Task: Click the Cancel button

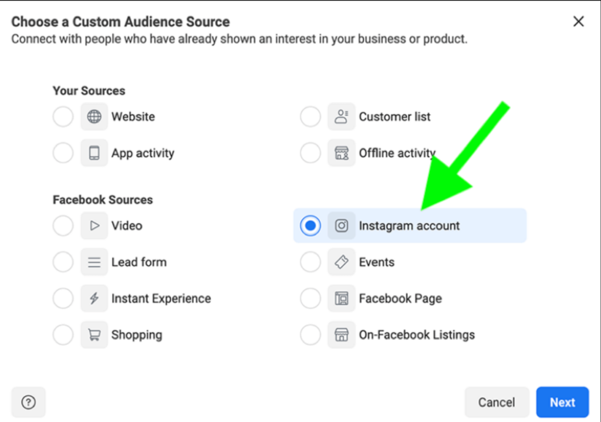Action: pos(497,402)
